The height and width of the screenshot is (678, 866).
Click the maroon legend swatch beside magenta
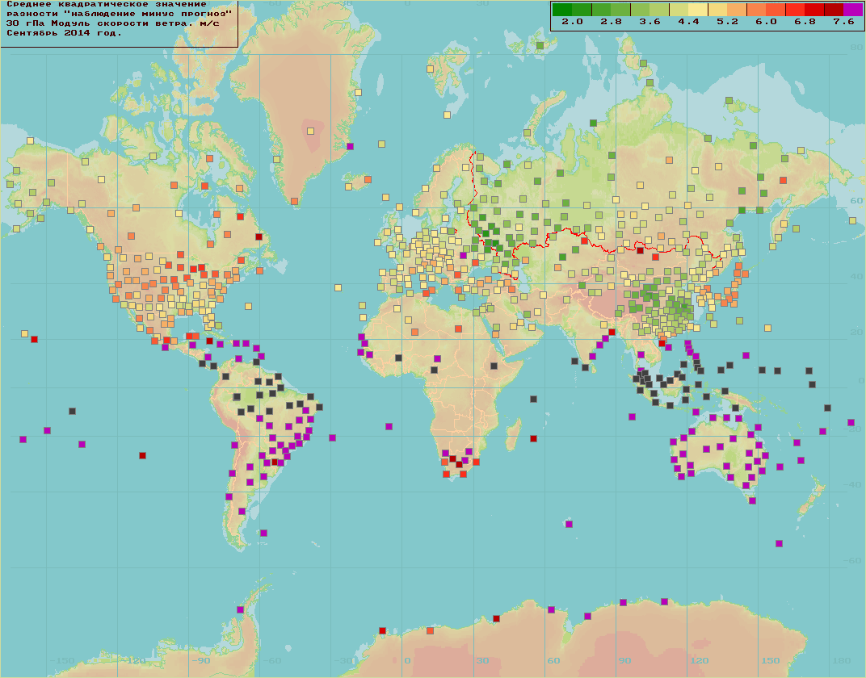tap(834, 10)
